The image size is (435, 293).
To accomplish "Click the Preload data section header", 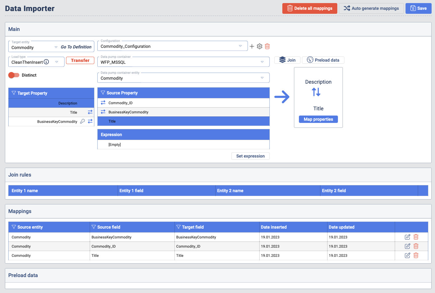I will 218,275.
